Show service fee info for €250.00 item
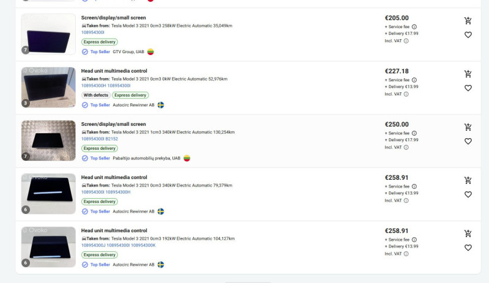This screenshot has width=489, height=283. tap(414, 133)
